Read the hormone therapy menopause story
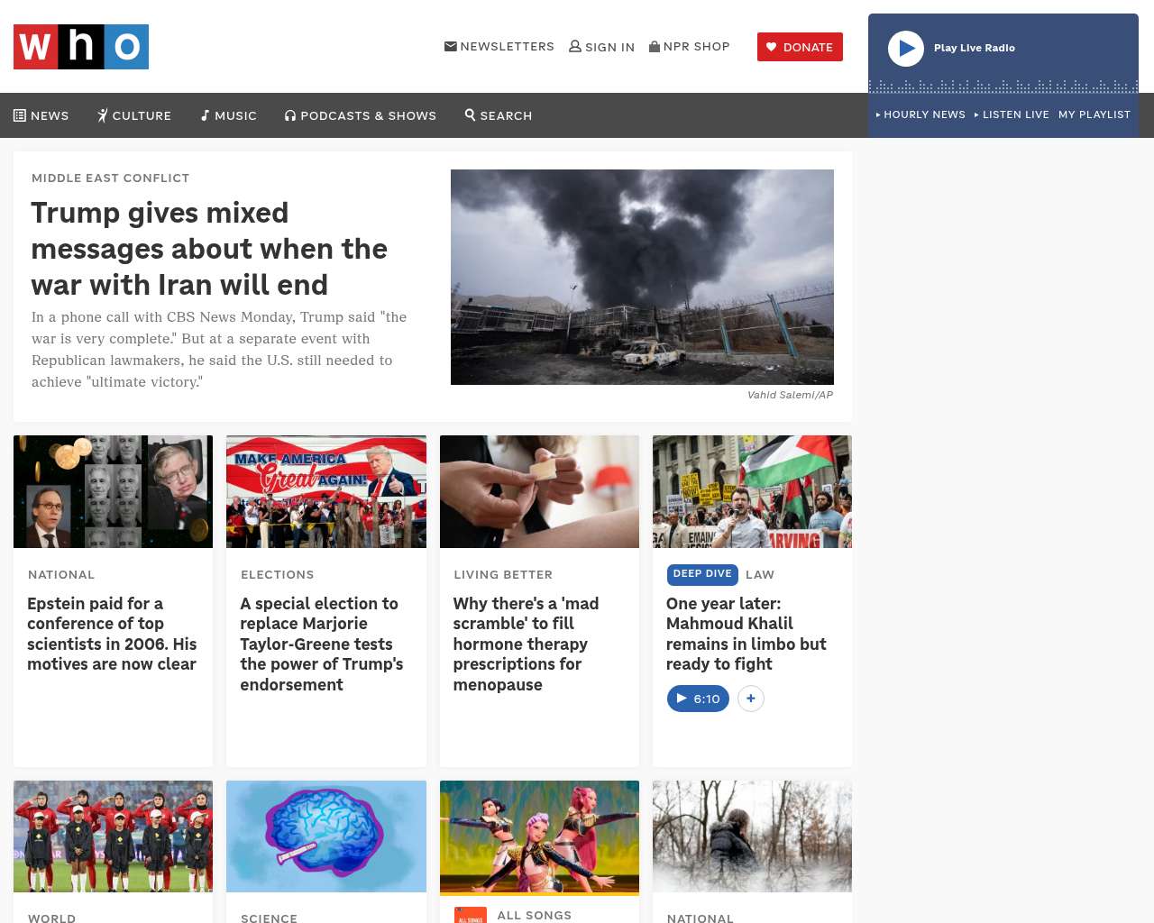 point(527,644)
